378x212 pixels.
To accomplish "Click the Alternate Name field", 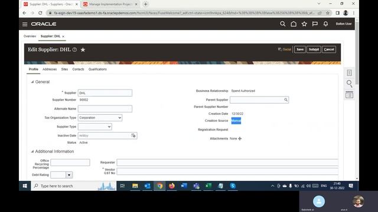I will [x=105, y=109].
